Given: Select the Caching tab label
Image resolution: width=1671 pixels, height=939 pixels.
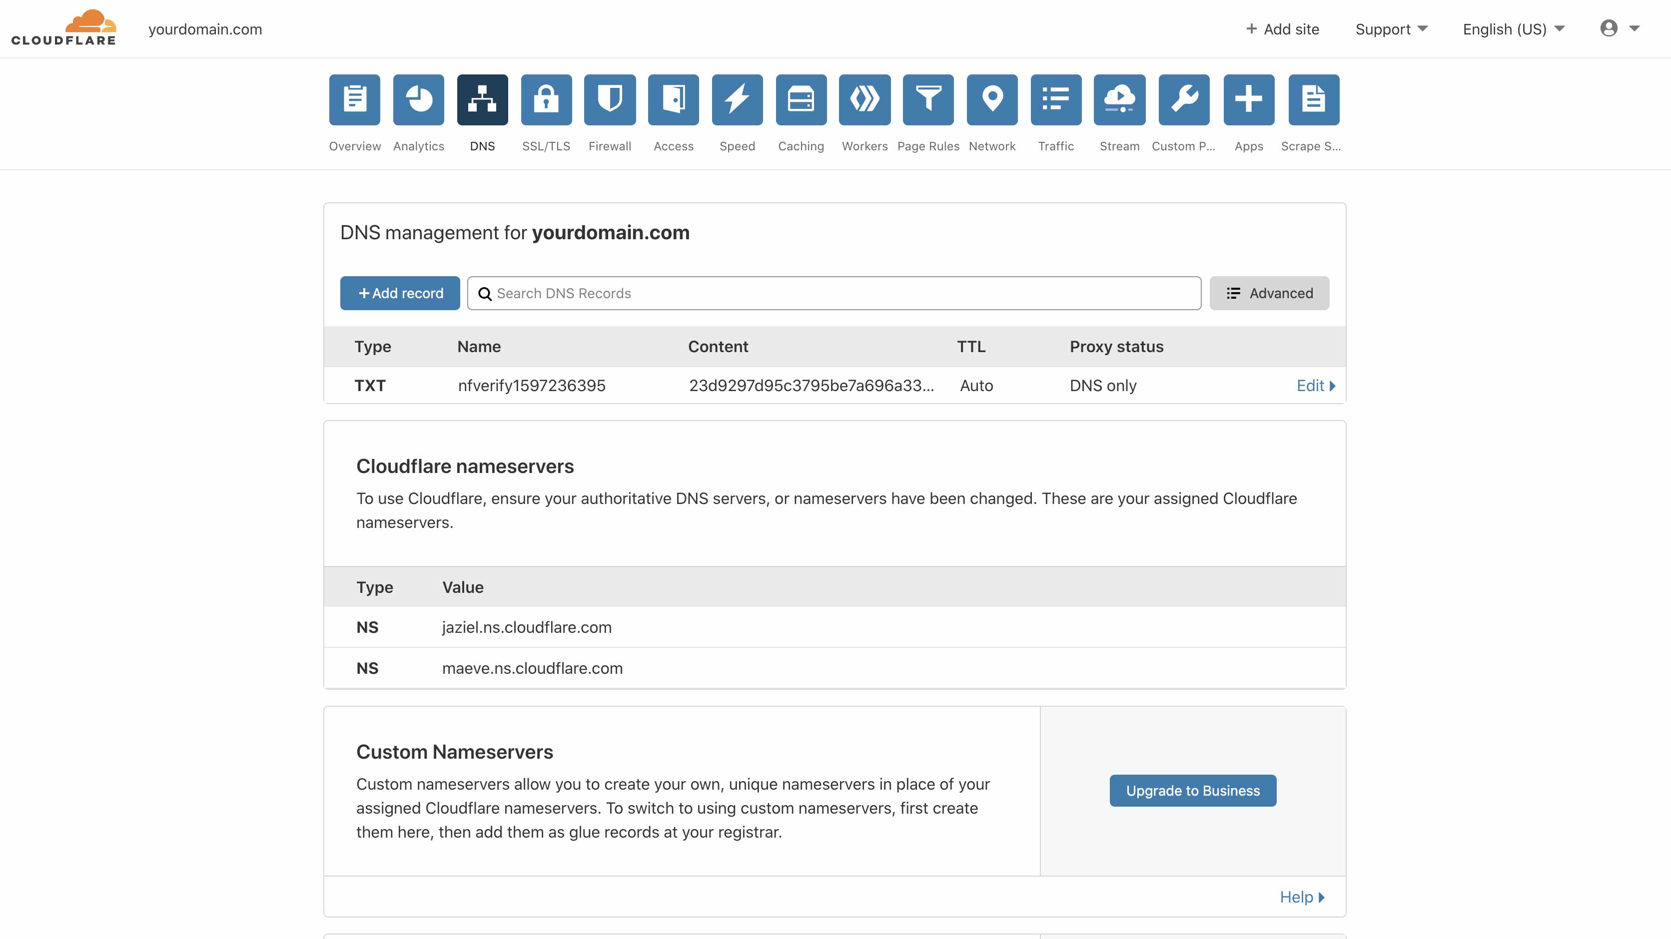Looking at the screenshot, I should click(801, 146).
